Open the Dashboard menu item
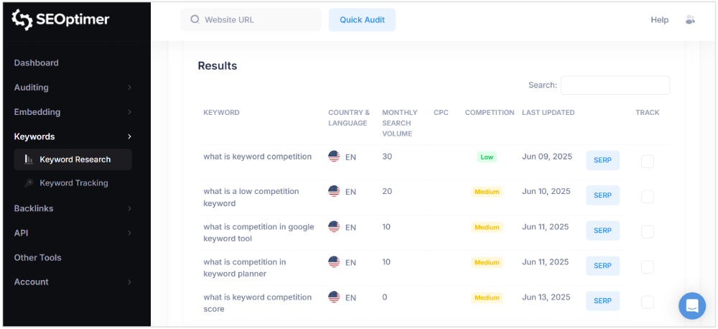718x329 pixels. [x=37, y=63]
